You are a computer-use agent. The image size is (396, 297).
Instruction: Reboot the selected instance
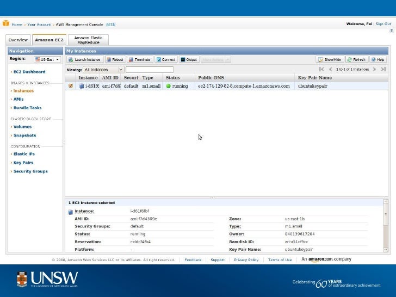pyautogui.click(x=115, y=60)
